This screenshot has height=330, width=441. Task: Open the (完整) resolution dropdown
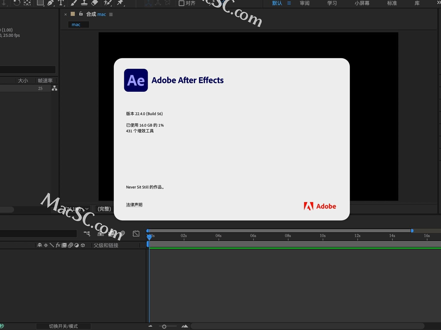104,209
